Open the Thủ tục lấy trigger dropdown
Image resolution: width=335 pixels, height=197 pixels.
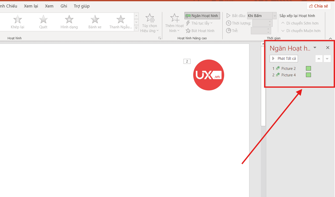point(199,23)
